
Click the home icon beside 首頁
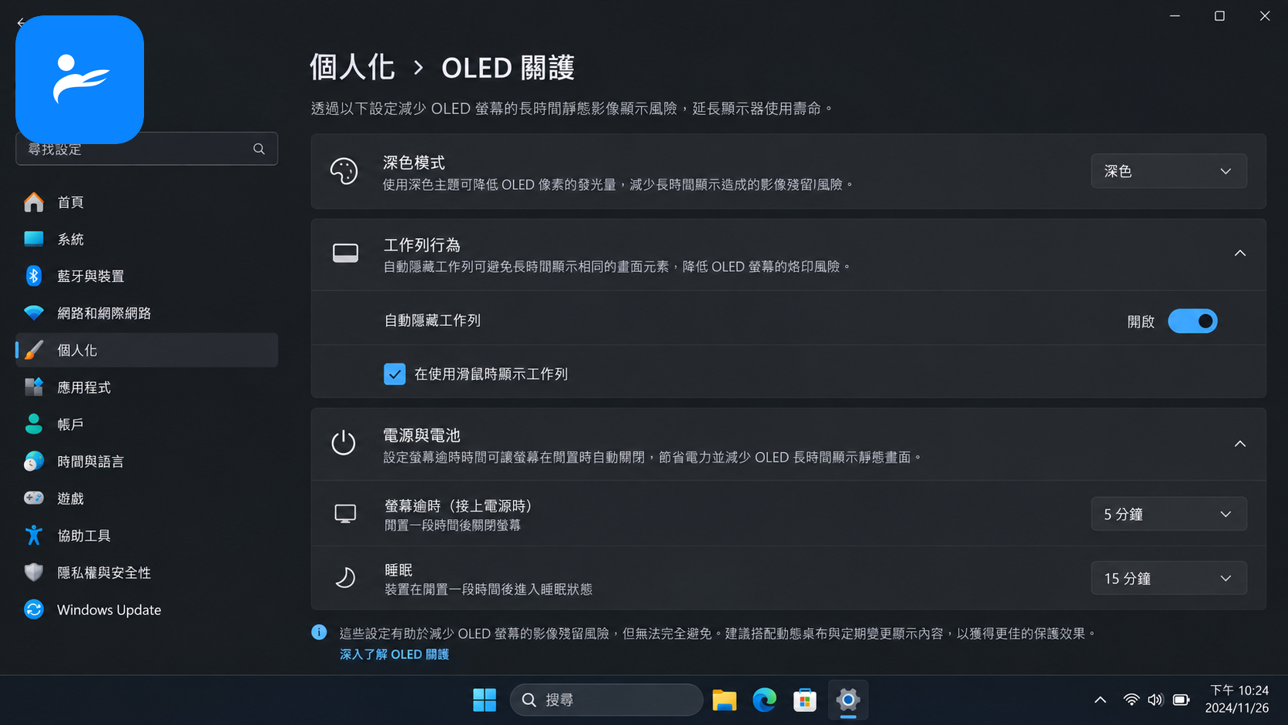coord(34,202)
